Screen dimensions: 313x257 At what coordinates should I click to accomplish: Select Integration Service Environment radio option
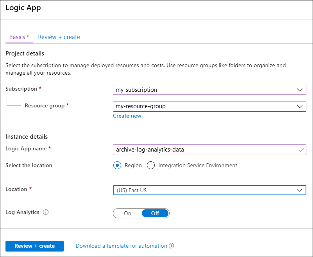tap(151, 165)
